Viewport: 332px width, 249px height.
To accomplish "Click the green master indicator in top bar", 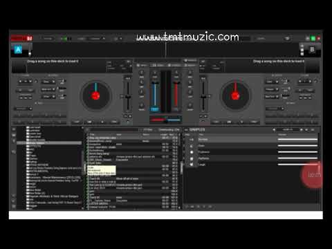I will click(313, 39).
